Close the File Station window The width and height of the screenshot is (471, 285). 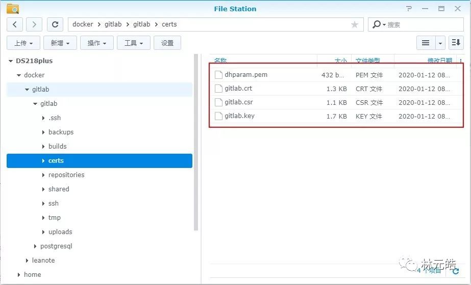[458, 9]
